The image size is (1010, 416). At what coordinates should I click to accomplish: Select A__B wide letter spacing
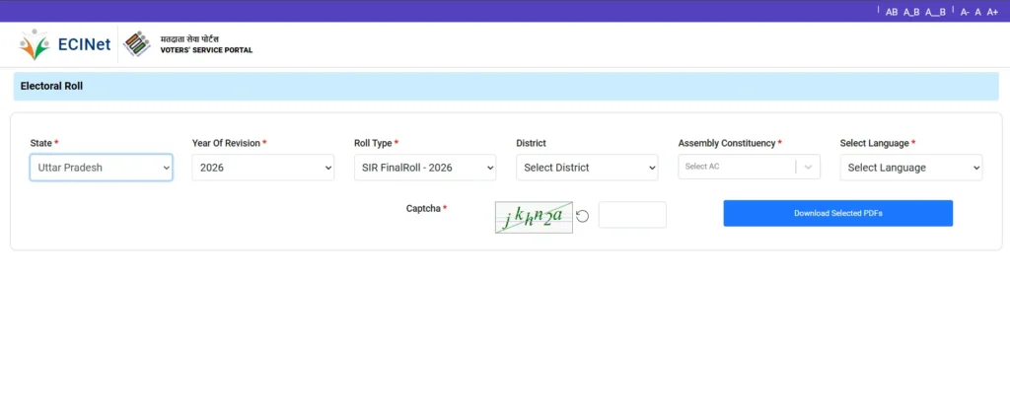coord(935,12)
